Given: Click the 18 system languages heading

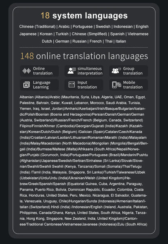Looking at the screenshot, I should coord(84,16).
